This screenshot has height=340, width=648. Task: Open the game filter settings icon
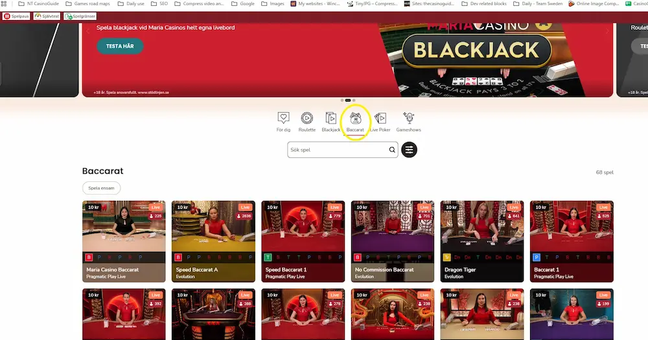(409, 150)
